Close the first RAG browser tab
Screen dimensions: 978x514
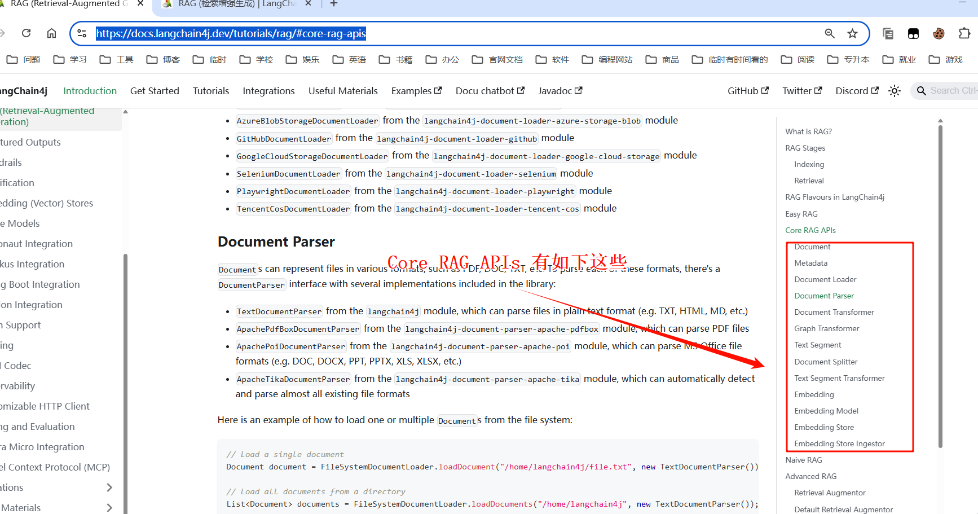[x=140, y=4]
